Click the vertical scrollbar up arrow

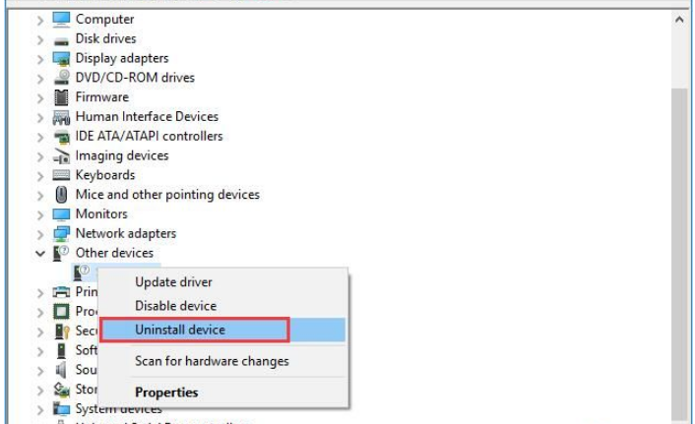tap(680, 19)
